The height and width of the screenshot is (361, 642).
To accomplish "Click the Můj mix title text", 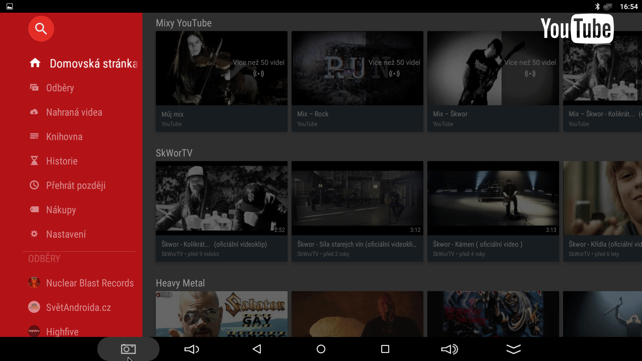I will click(173, 114).
